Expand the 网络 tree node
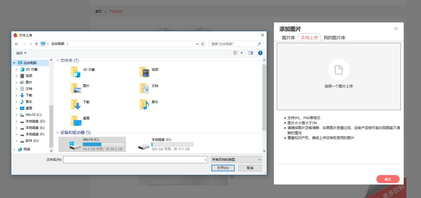 14,149
